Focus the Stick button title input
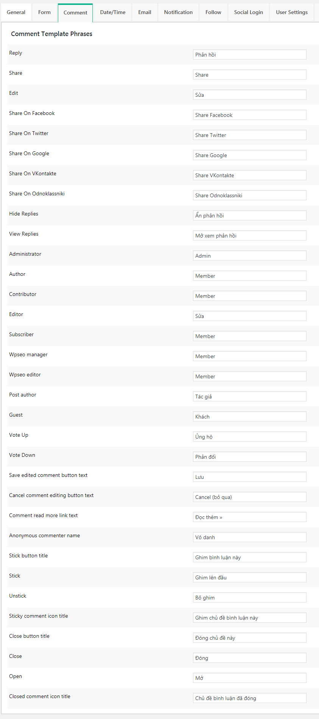 coord(249,557)
